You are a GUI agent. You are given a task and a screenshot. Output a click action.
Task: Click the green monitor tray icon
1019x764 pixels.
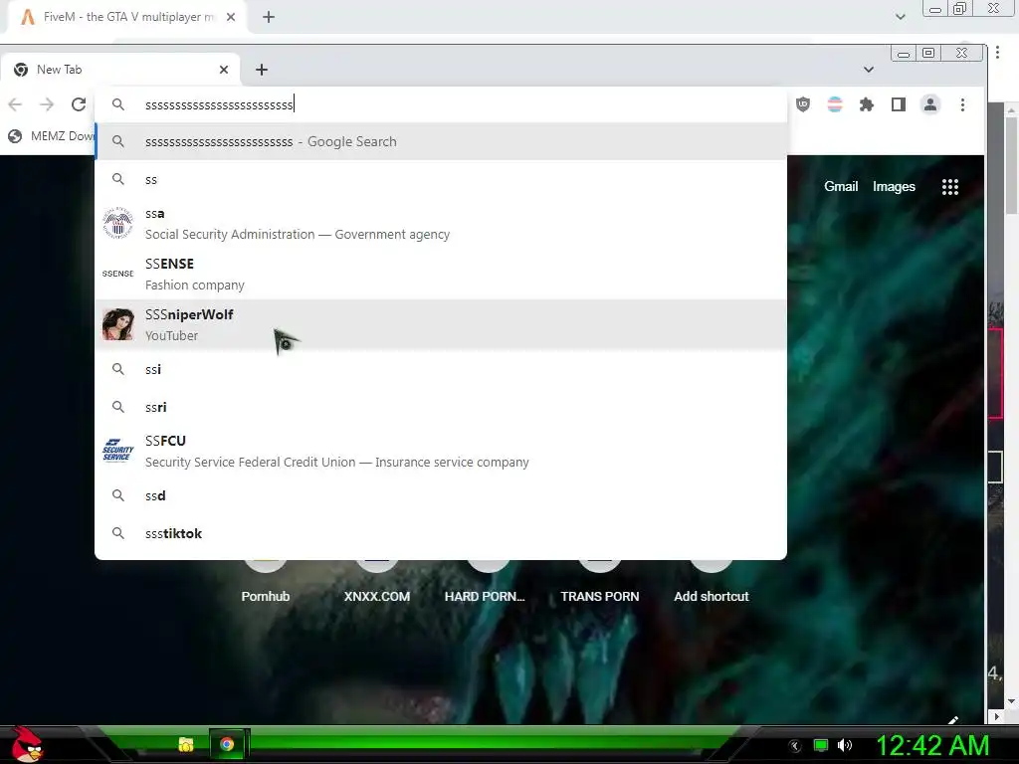point(821,745)
